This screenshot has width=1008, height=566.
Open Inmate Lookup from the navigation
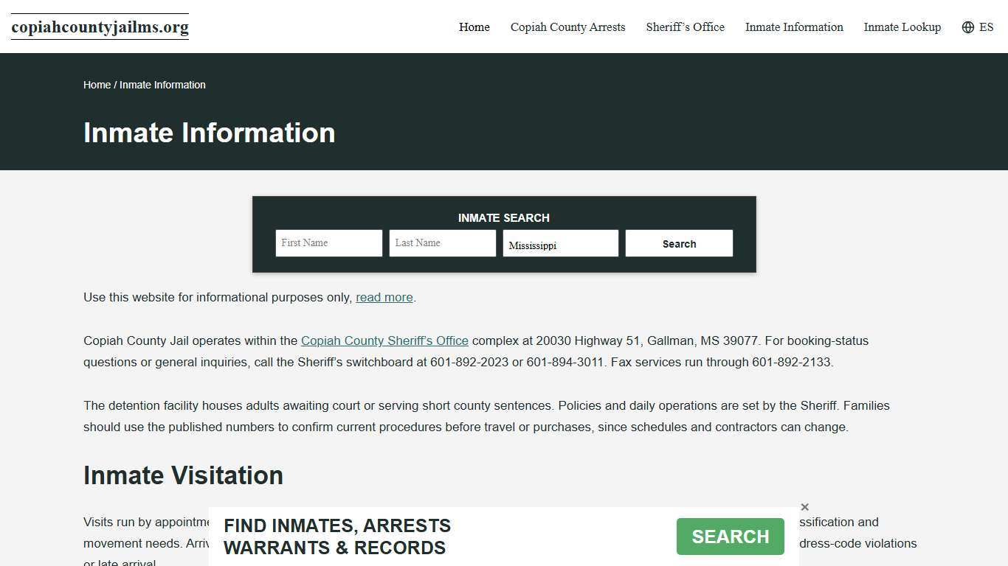click(x=902, y=27)
